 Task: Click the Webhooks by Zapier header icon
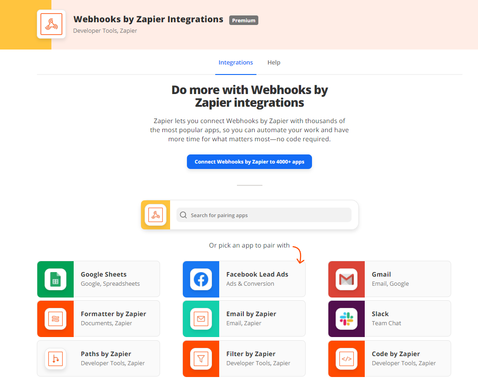[x=51, y=25]
